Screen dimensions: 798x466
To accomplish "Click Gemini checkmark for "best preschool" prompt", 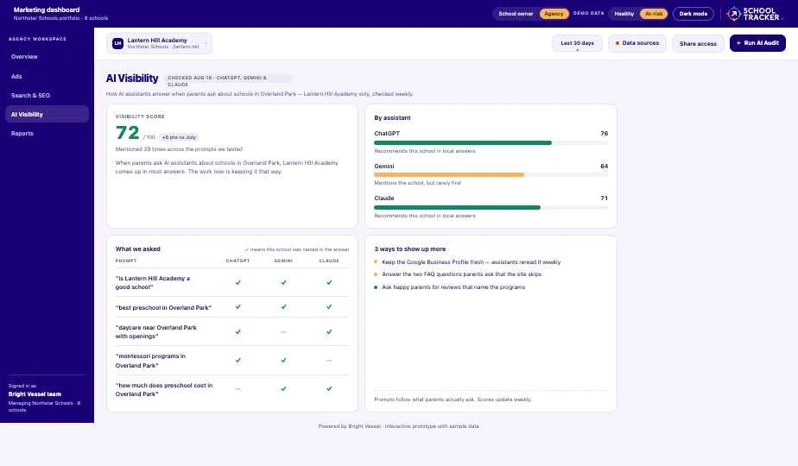I will tap(283, 306).
